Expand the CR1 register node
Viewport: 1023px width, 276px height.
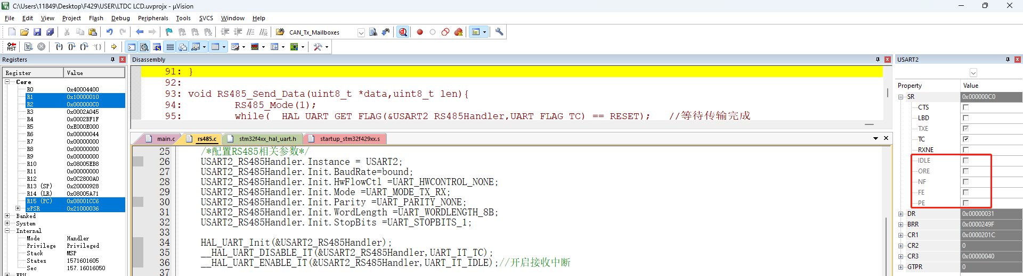click(x=901, y=235)
